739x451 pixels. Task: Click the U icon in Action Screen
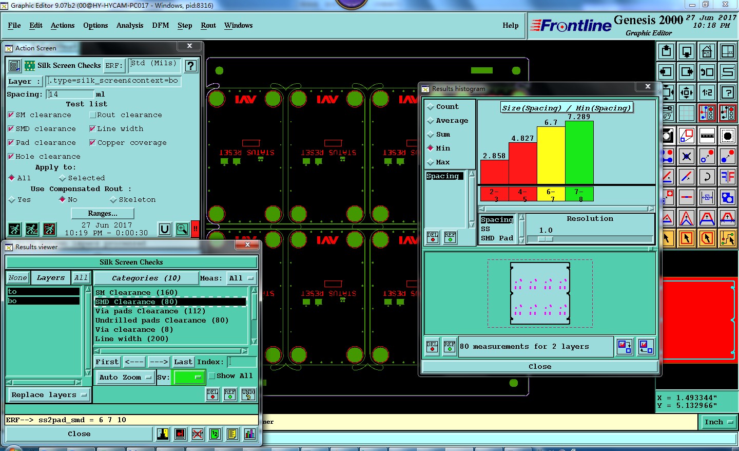[165, 229]
